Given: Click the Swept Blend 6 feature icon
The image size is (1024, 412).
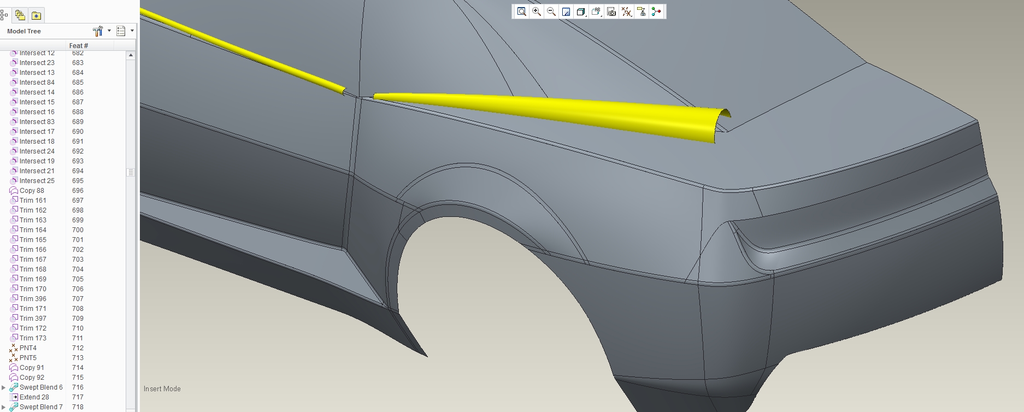Looking at the screenshot, I should tap(14, 387).
